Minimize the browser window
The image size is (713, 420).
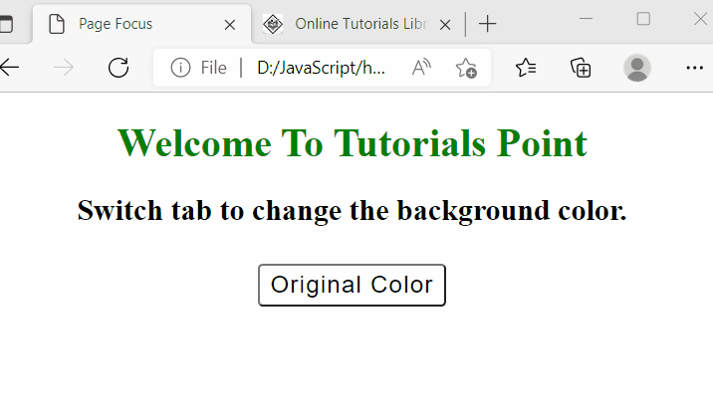coord(586,19)
